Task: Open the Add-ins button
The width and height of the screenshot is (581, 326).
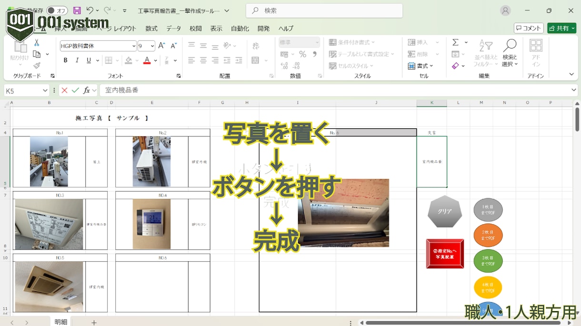Action: coord(536,53)
